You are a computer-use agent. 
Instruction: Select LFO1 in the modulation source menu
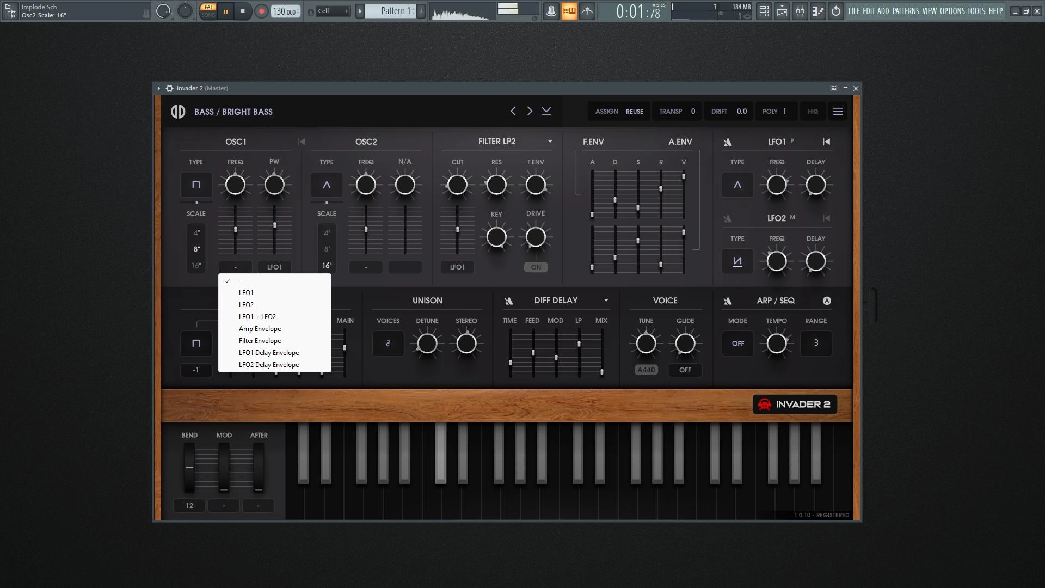pos(275,293)
